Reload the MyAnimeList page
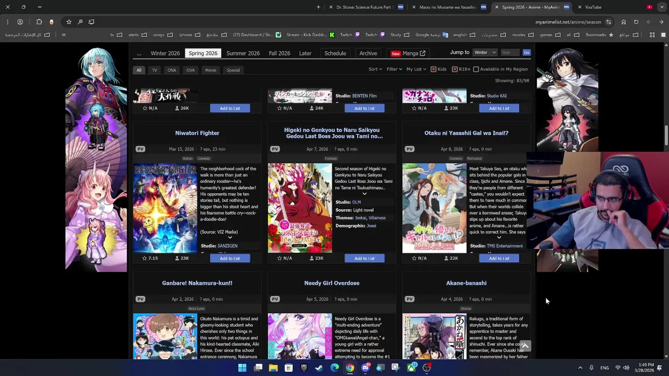This screenshot has height=376, width=669. [636, 22]
